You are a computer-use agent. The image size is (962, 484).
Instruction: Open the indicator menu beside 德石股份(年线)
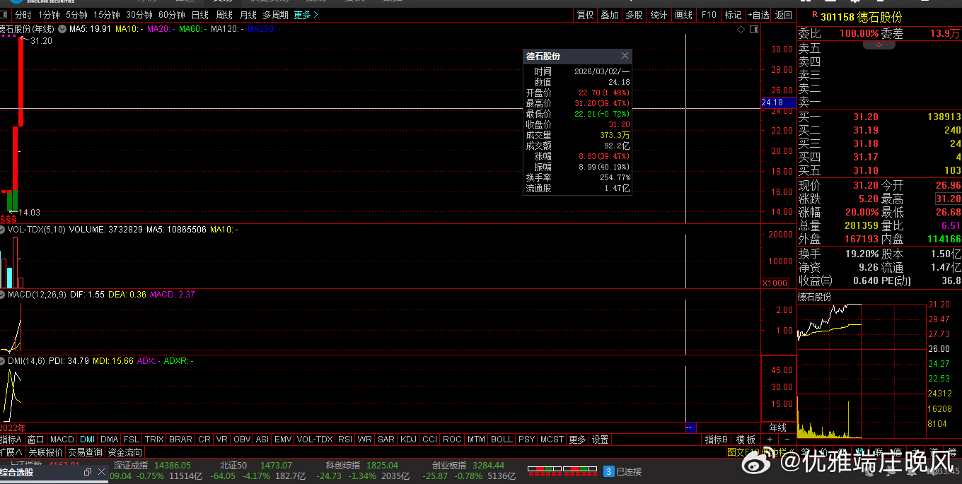tap(63, 29)
